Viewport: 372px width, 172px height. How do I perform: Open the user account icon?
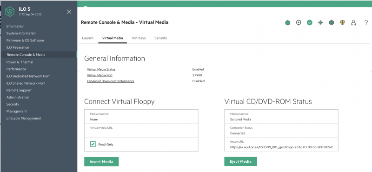(353, 23)
